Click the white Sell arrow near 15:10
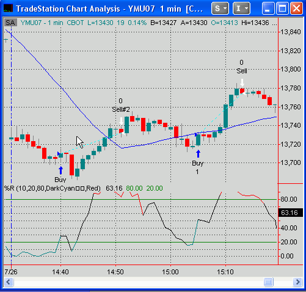306x292 pixels. point(242,83)
